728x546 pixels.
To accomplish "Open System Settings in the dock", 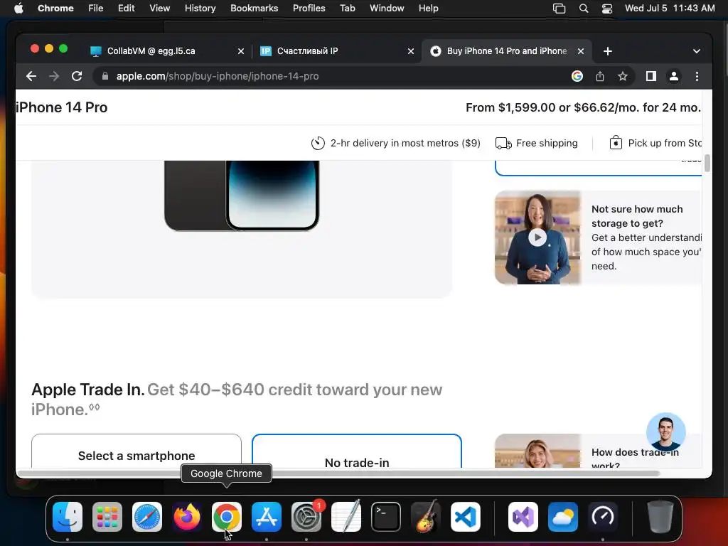I will [x=306, y=517].
